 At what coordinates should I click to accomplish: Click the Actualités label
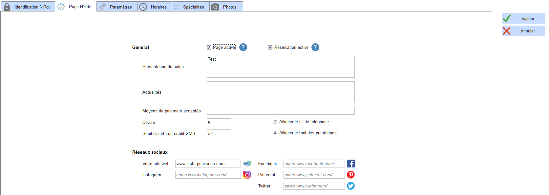(152, 92)
